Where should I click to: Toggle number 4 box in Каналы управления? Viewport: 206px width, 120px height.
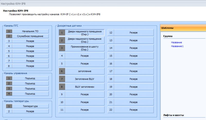[9, 94]
